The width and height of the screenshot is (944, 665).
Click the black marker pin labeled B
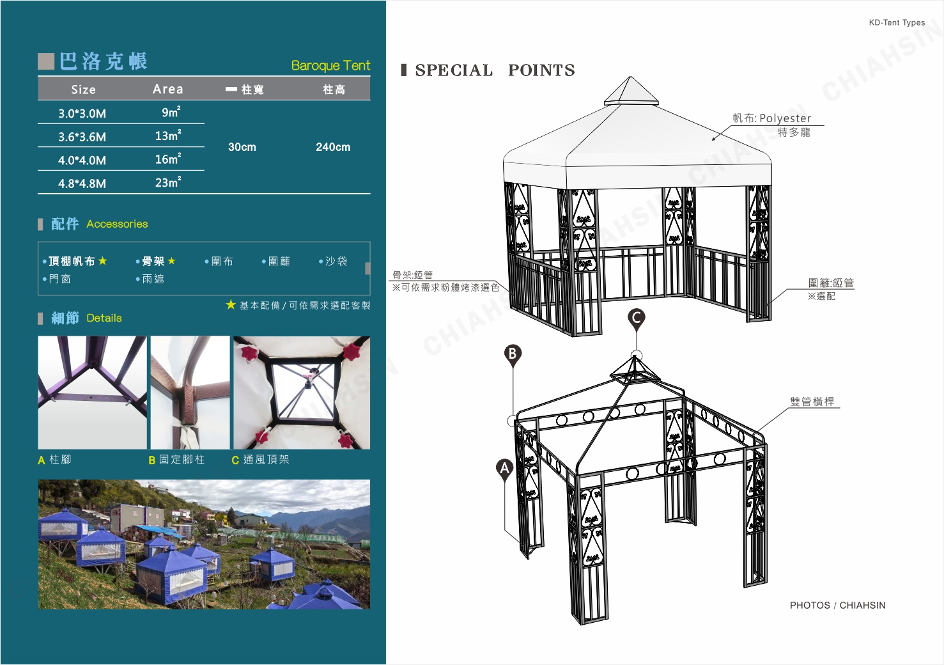pyautogui.click(x=512, y=354)
